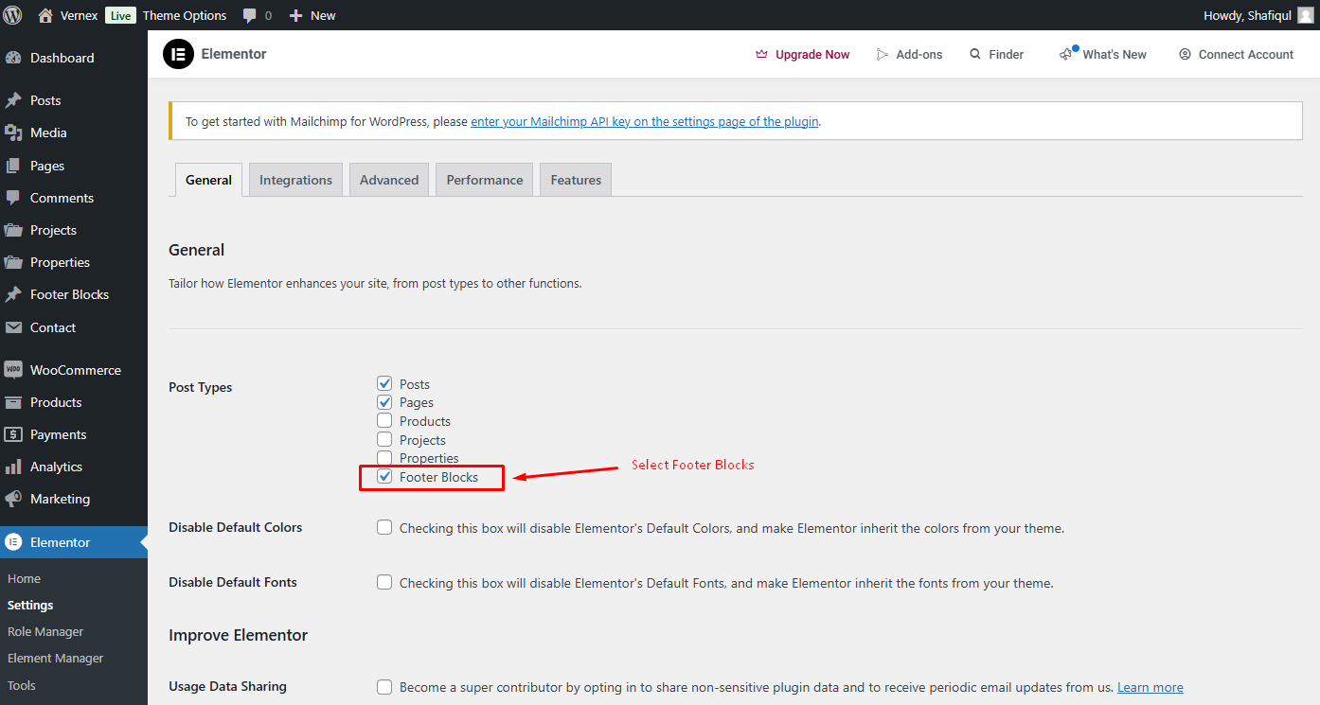Click the Properties folder icon
This screenshot has height=705, width=1320.
click(x=13, y=262)
